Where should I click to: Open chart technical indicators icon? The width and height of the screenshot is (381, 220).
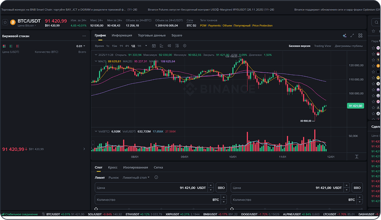(161, 46)
